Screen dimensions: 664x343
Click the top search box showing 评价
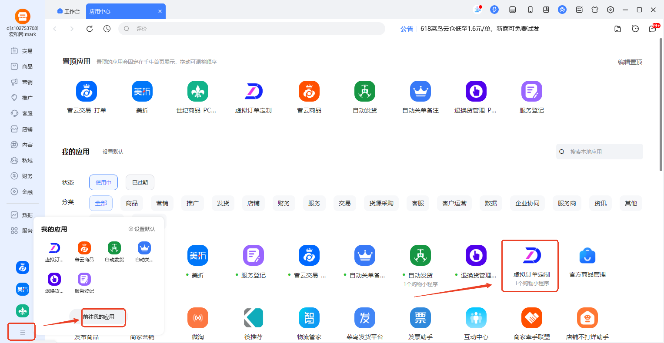(252, 29)
